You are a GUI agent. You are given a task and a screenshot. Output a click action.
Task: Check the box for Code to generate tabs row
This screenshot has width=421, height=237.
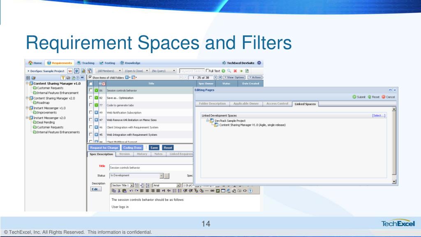(x=91, y=105)
